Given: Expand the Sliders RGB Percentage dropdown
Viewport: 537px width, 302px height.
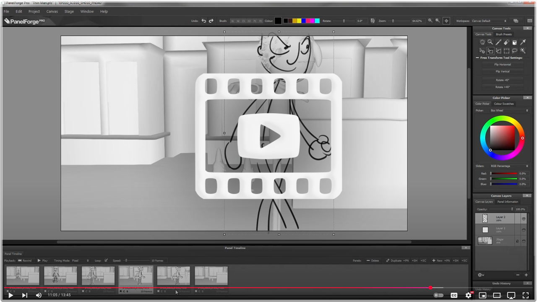Looking at the screenshot, I should [509, 166].
